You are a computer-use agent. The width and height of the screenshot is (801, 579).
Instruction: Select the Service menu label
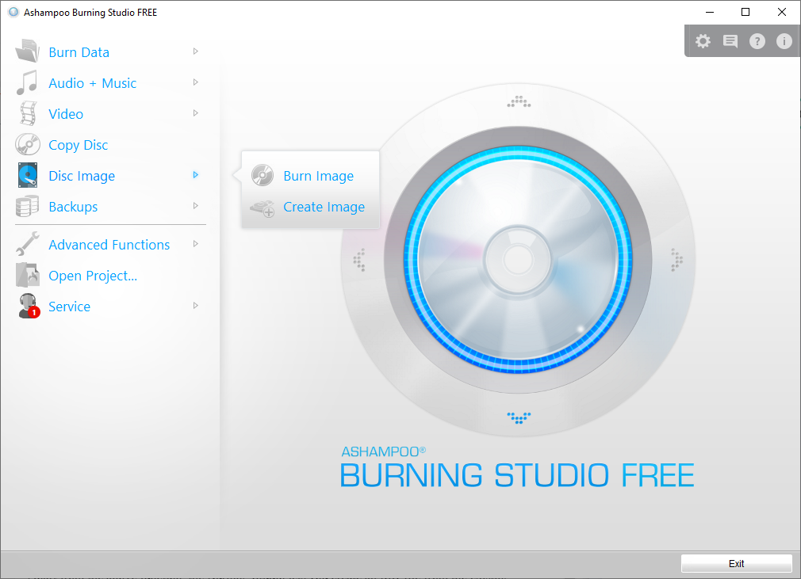tap(70, 307)
